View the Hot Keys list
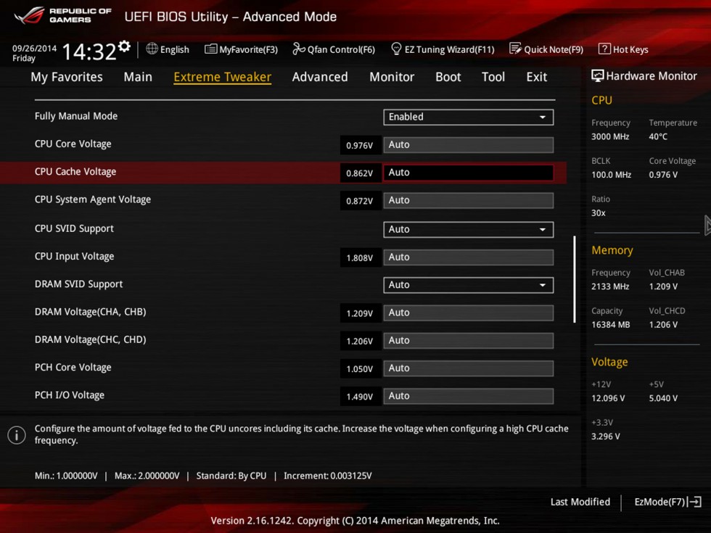Image resolution: width=711 pixels, height=533 pixels. pyautogui.click(x=622, y=49)
